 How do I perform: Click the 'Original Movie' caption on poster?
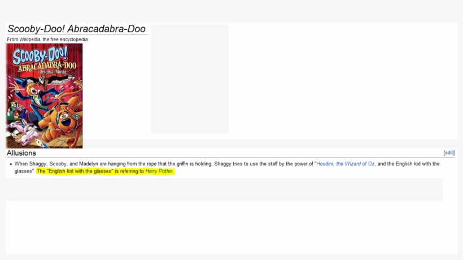52,73
